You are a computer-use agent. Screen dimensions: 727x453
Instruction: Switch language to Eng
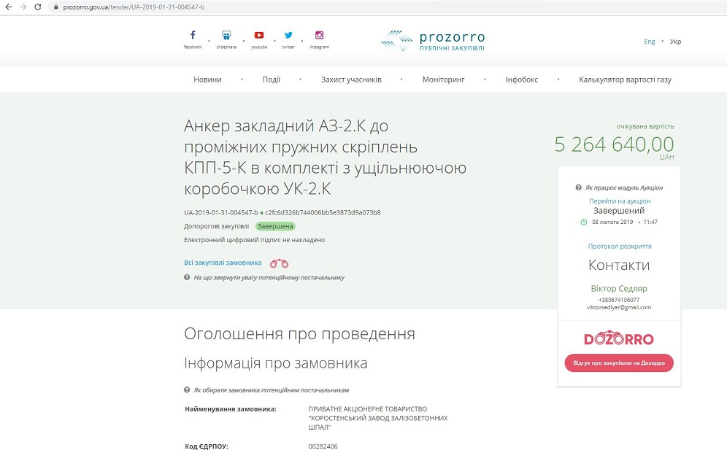pyautogui.click(x=649, y=42)
